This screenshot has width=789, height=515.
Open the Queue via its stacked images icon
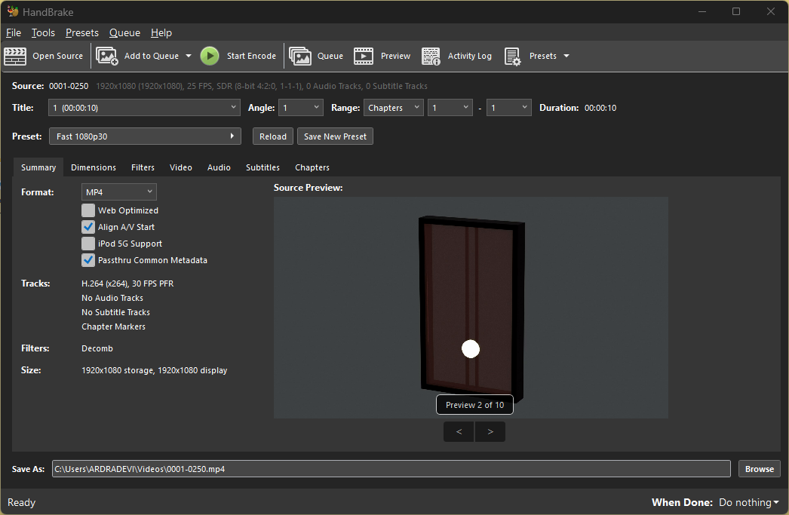click(300, 56)
